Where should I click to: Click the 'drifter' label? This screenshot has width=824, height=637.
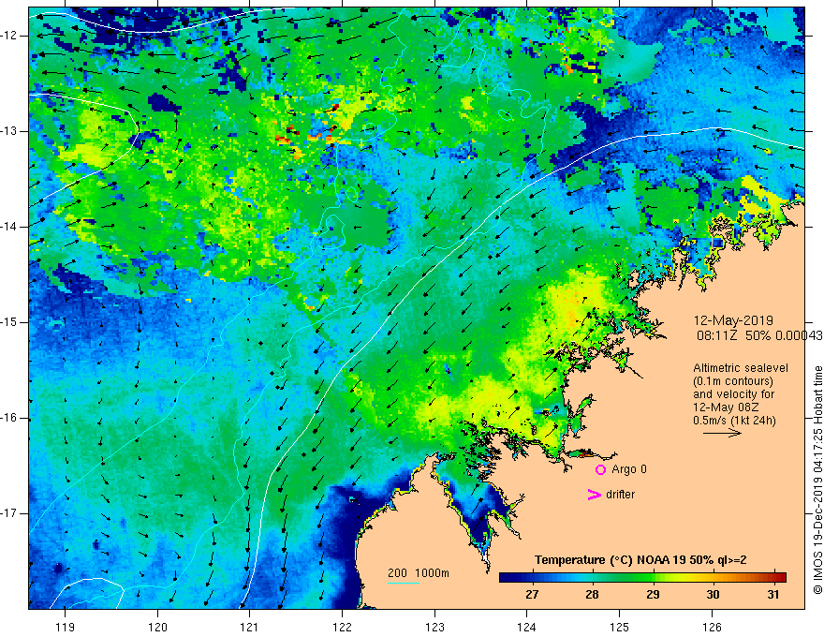pyautogui.click(x=620, y=495)
